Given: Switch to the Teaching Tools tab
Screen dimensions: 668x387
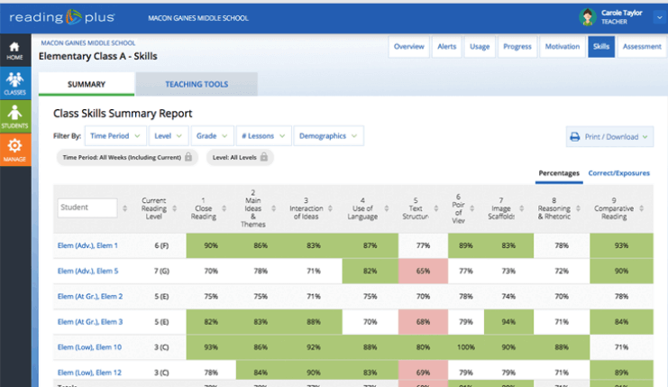Looking at the screenshot, I should 196,84.
